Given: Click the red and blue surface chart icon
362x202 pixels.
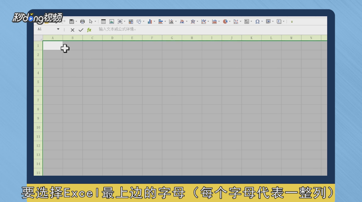Looking at the screenshot, I should [182, 21].
